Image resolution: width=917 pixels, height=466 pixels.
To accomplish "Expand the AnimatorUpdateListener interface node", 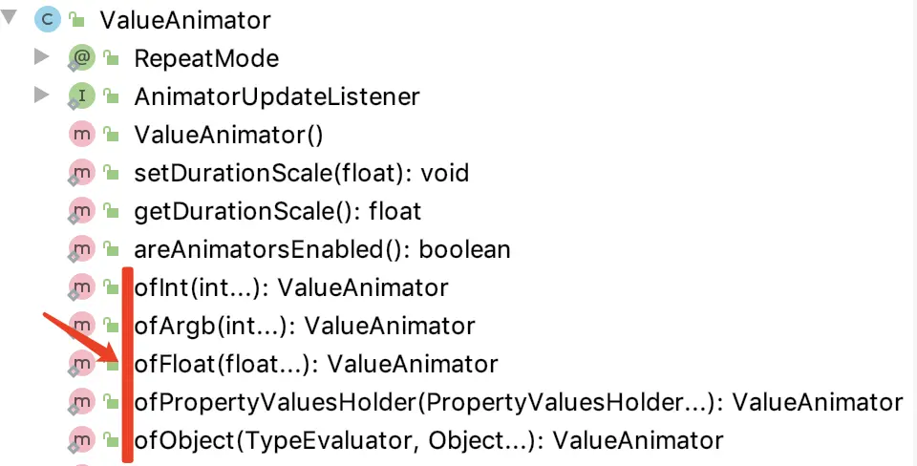I will click(41, 95).
